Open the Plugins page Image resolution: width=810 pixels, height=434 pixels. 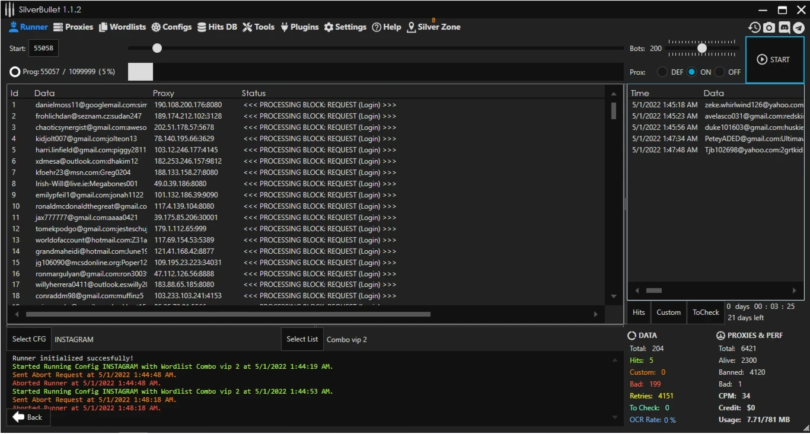click(299, 27)
